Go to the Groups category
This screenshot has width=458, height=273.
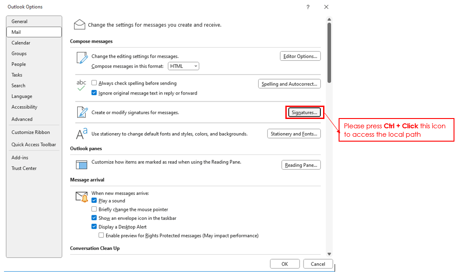pyautogui.click(x=34, y=53)
